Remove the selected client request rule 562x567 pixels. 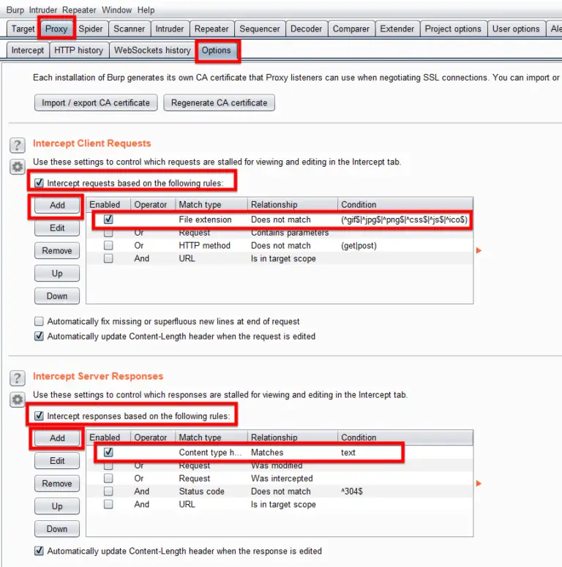point(57,251)
